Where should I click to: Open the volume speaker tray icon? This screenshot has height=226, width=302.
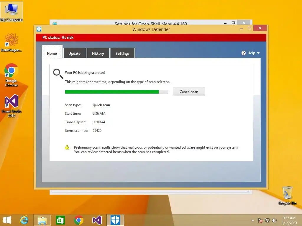tap(274, 220)
